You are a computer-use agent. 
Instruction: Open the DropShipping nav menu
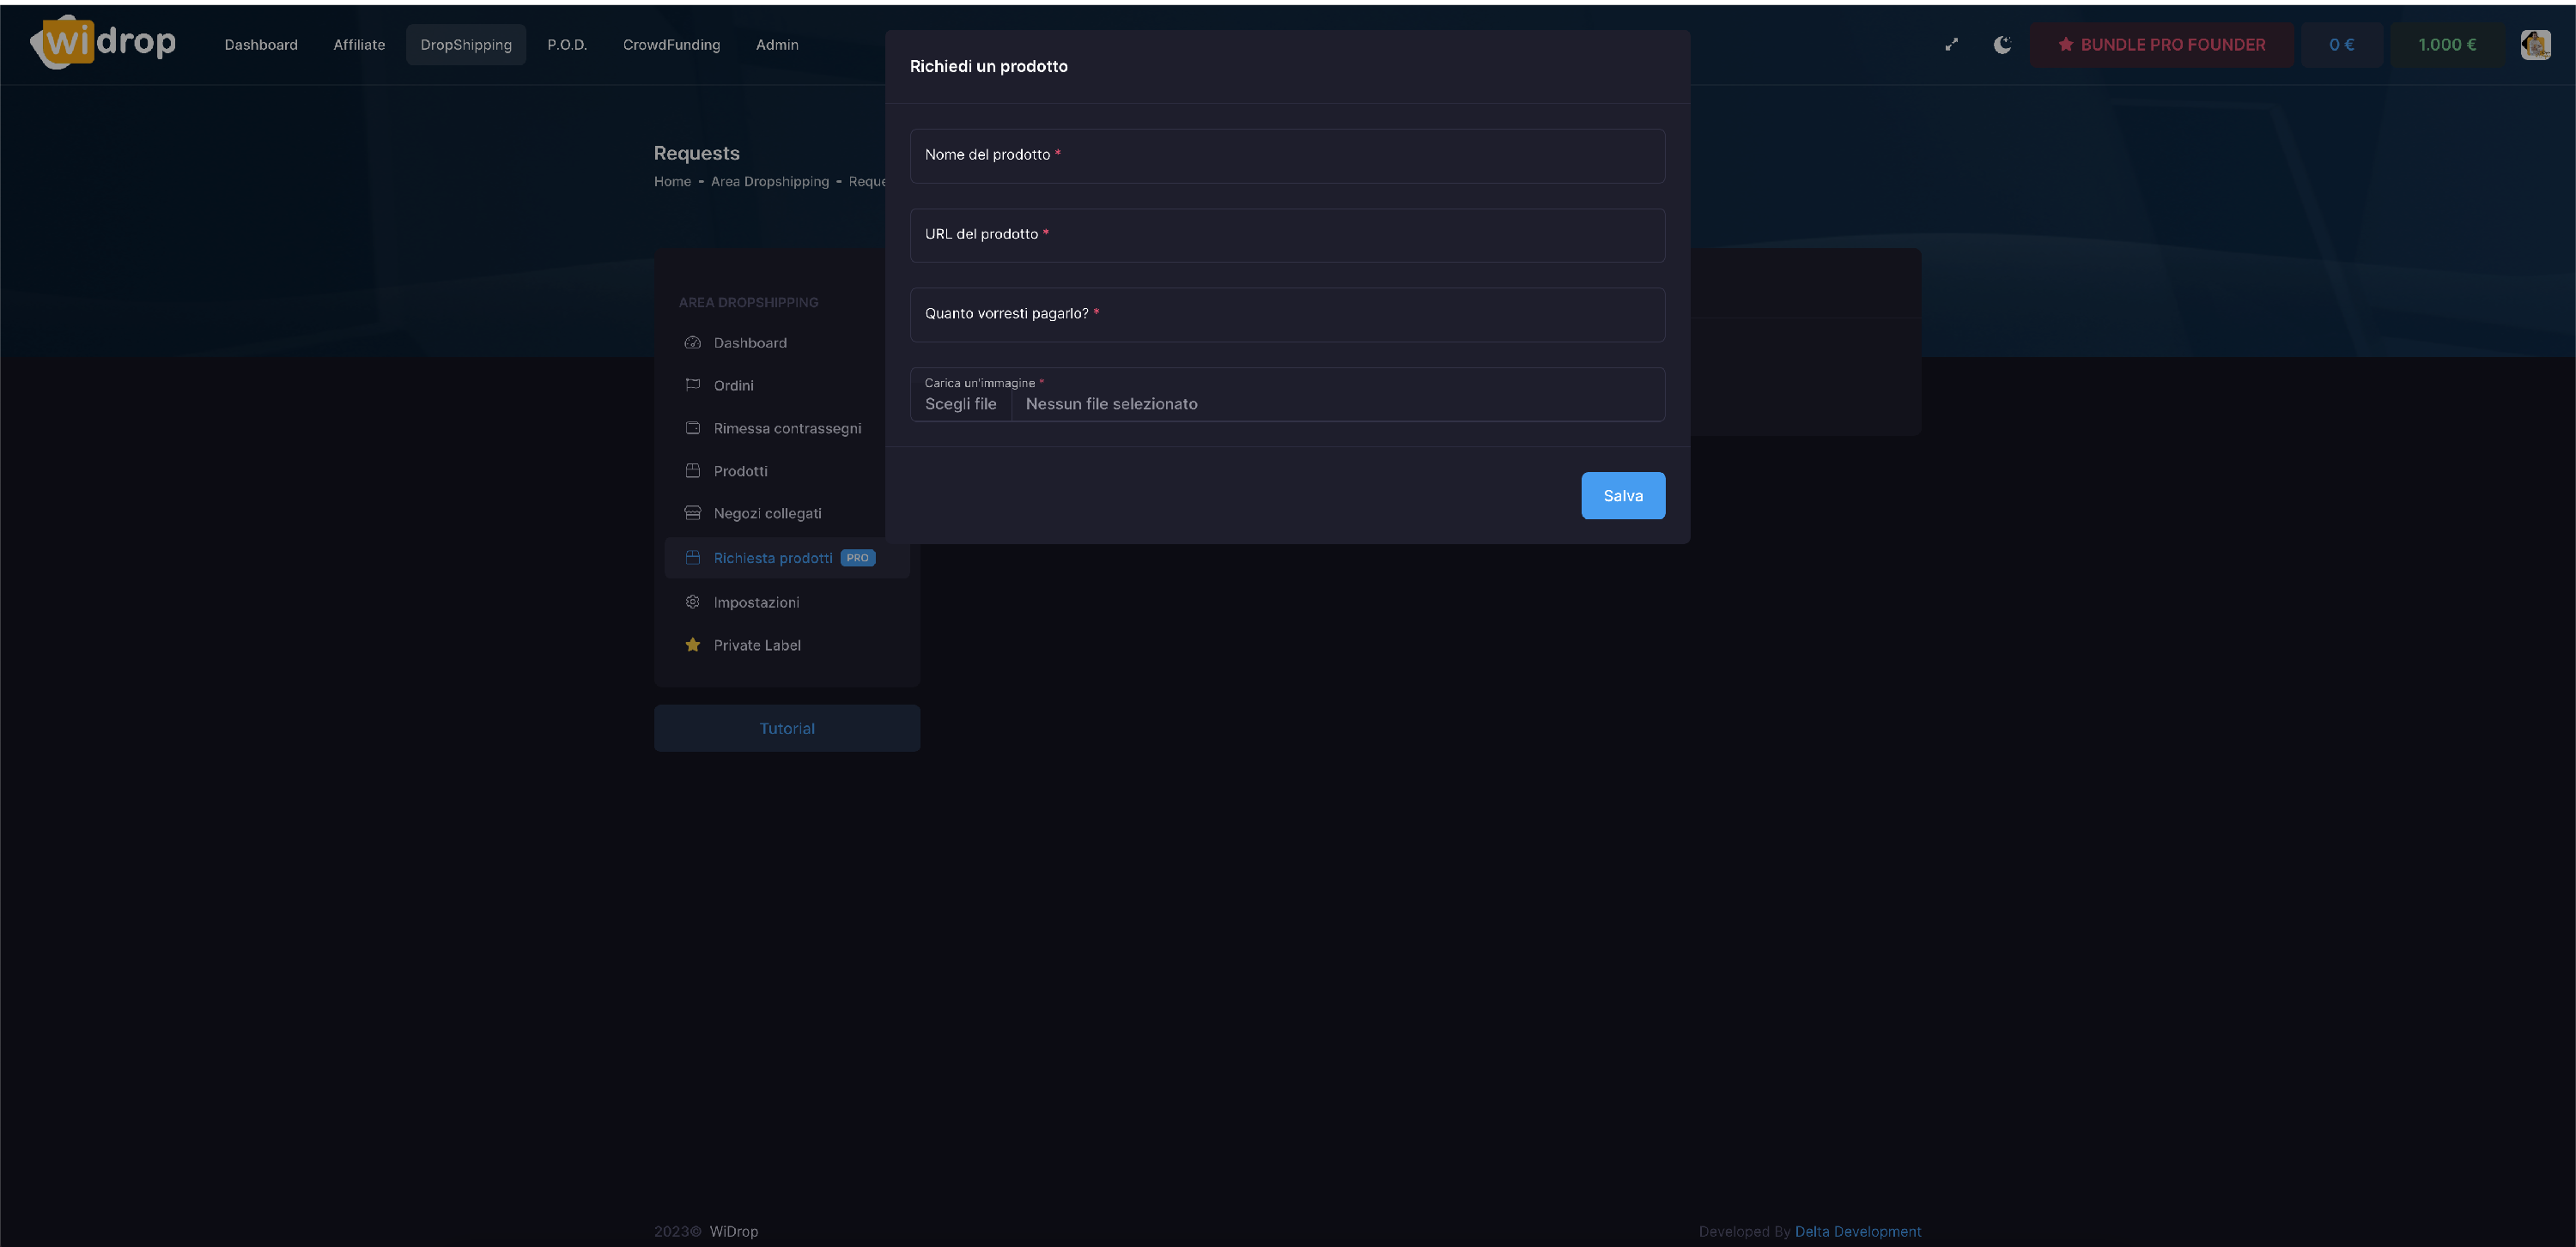pos(466,45)
